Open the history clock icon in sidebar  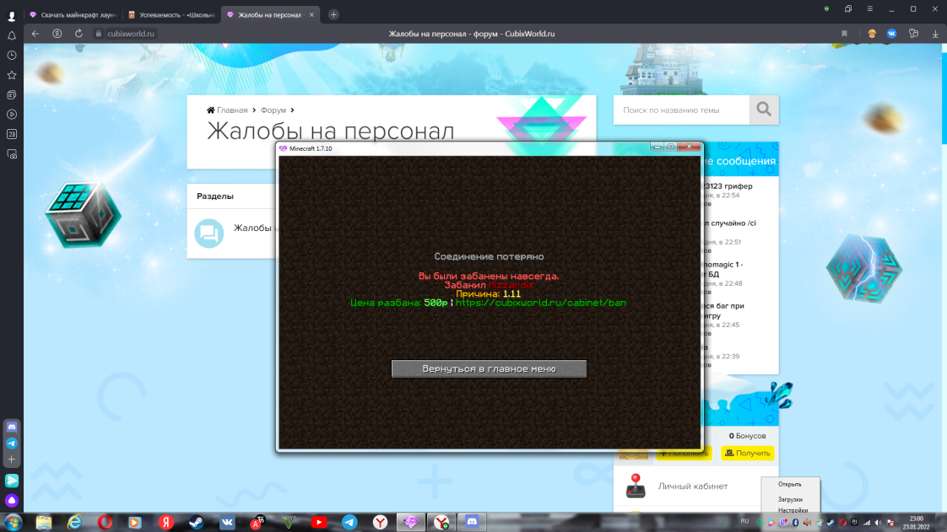12,55
